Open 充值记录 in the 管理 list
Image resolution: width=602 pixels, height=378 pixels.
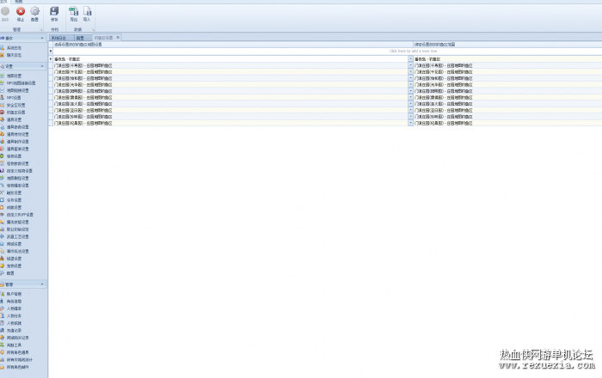(14, 331)
